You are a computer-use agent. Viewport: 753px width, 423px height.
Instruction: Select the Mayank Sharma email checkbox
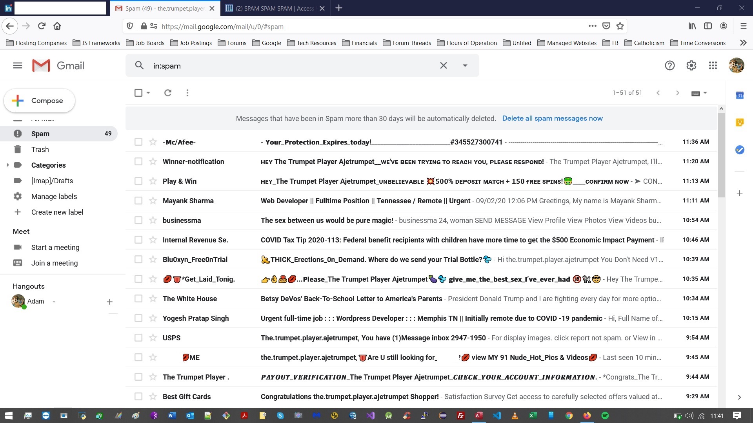pyautogui.click(x=138, y=201)
